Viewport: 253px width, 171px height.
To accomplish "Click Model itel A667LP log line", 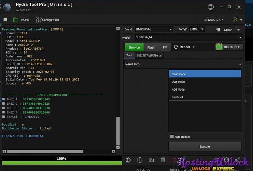I will point(23,41).
